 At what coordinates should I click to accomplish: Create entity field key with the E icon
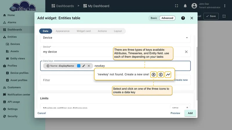click(x=161, y=75)
